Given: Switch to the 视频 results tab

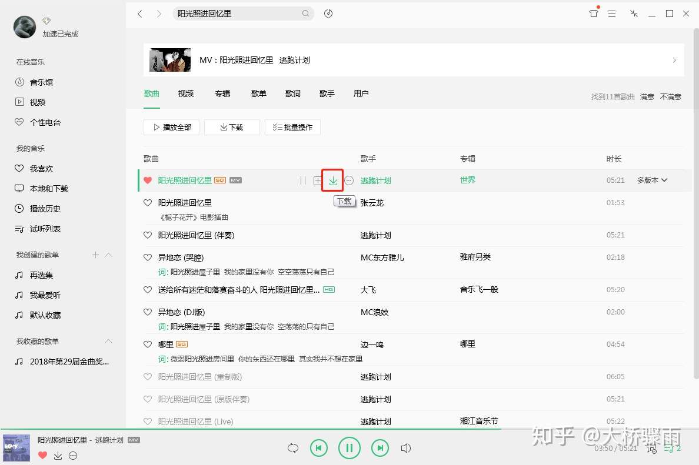Looking at the screenshot, I should click(186, 93).
